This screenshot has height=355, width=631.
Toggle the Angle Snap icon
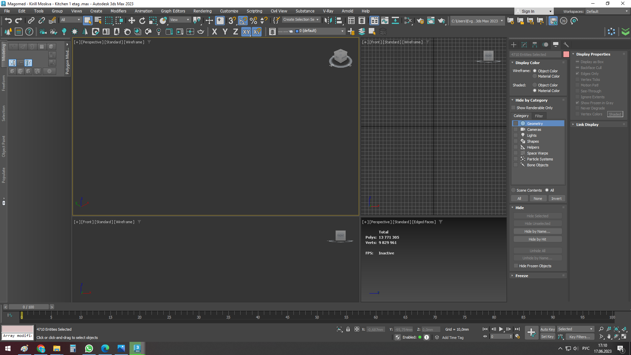[x=243, y=21]
